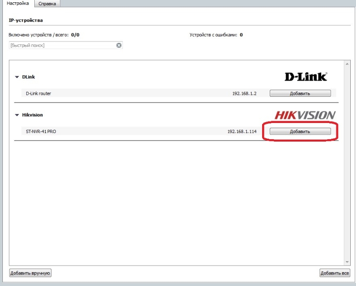
Task: Click the Устройств с ошибками counter
Action: coord(216,35)
